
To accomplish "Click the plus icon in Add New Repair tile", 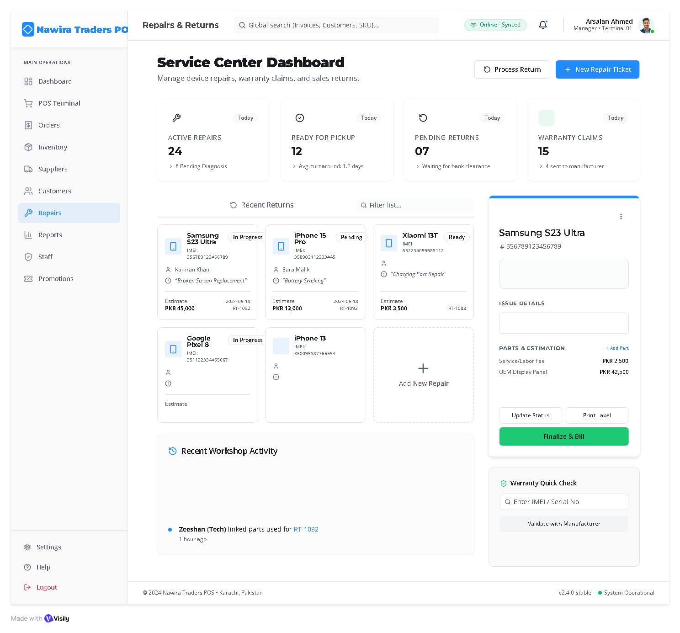I will pyautogui.click(x=423, y=368).
